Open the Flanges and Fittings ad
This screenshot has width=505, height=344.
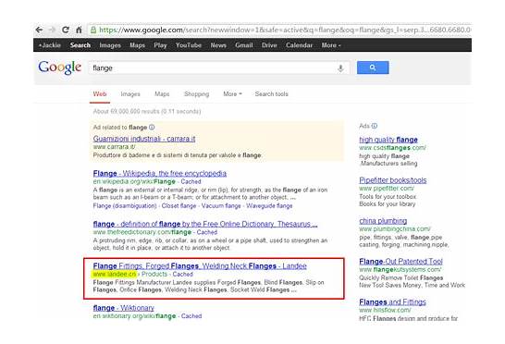[x=392, y=302]
